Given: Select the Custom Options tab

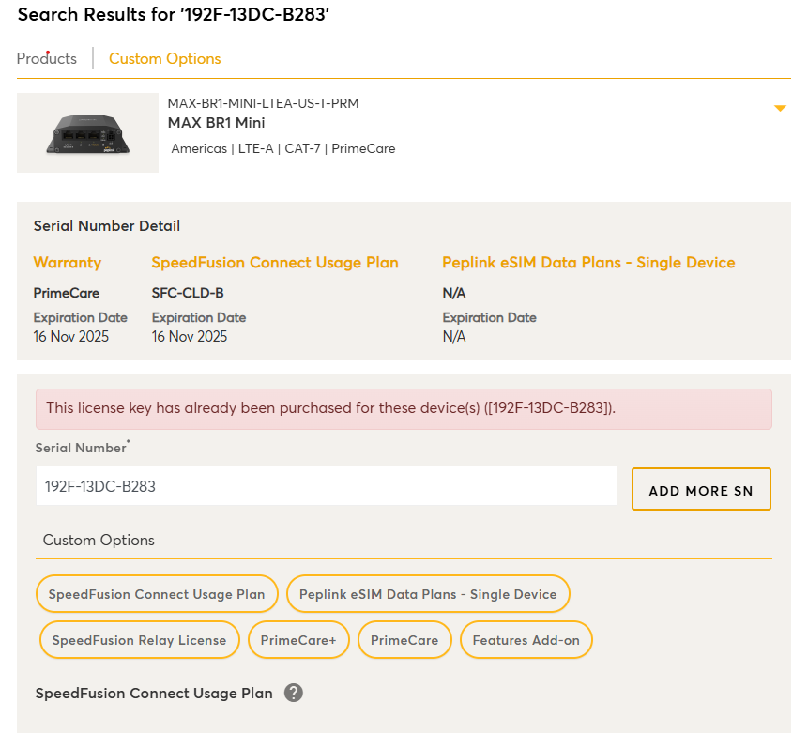Looking at the screenshot, I should coord(165,59).
